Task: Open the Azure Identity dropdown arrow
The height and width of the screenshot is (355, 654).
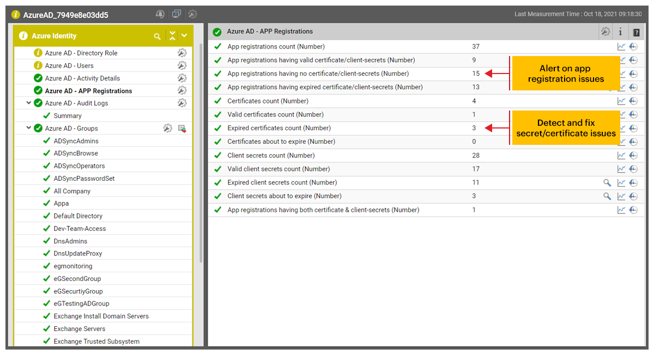Action: click(x=184, y=36)
